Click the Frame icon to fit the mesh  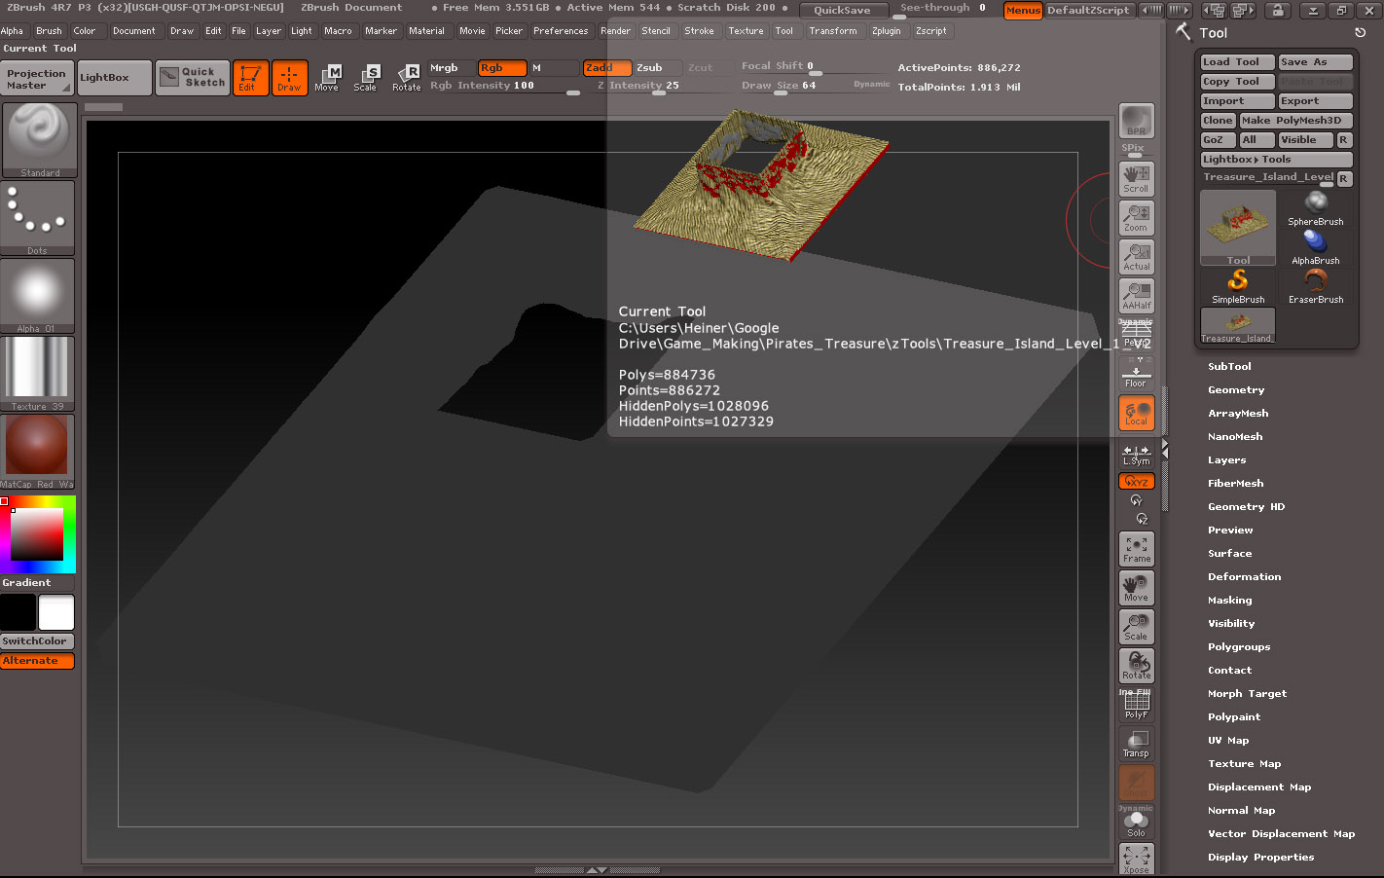pyautogui.click(x=1136, y=548)
